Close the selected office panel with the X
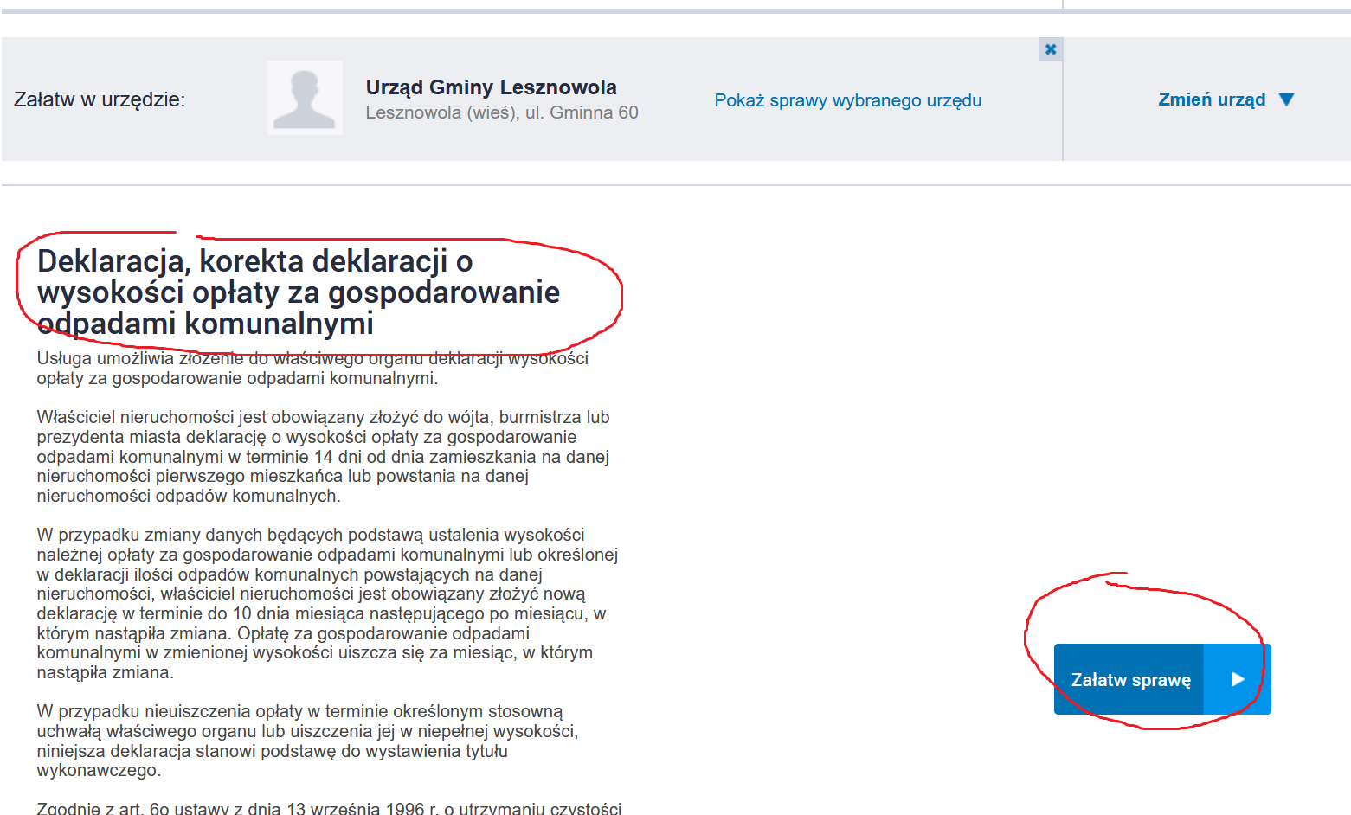1351x815 pixels. pos(1050,49)
